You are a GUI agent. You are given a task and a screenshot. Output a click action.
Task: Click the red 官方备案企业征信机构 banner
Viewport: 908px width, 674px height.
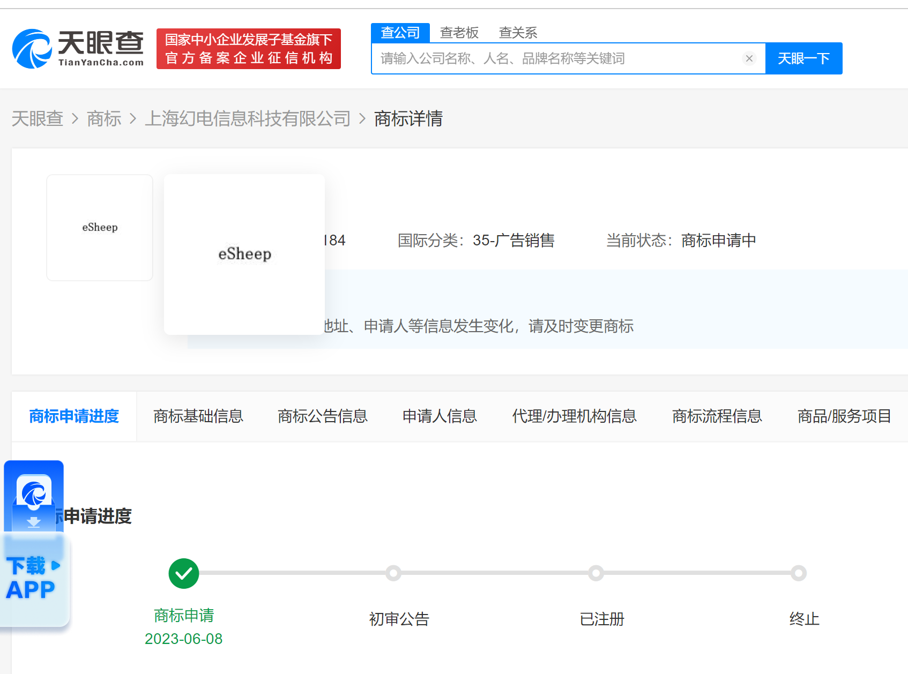coord(249,49)
